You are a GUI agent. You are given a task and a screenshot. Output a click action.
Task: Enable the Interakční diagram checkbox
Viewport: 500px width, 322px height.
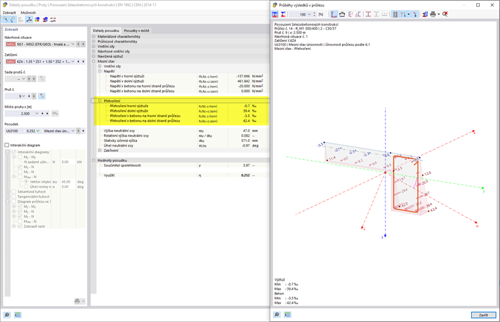[x=7, y=145]
